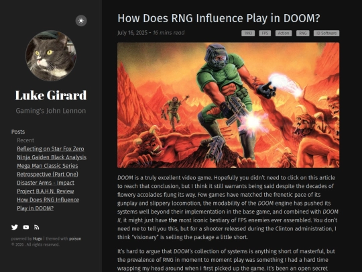This screenshot has width=362, height=272.
Task: Open the Posts menu item
Action: pyautogui.click(x=18, y=132)
